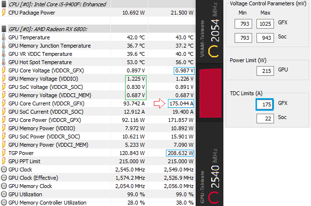The image size is (311, 206).
Task: Click the Soc minimum voltage field (793)
Action: 243,38
